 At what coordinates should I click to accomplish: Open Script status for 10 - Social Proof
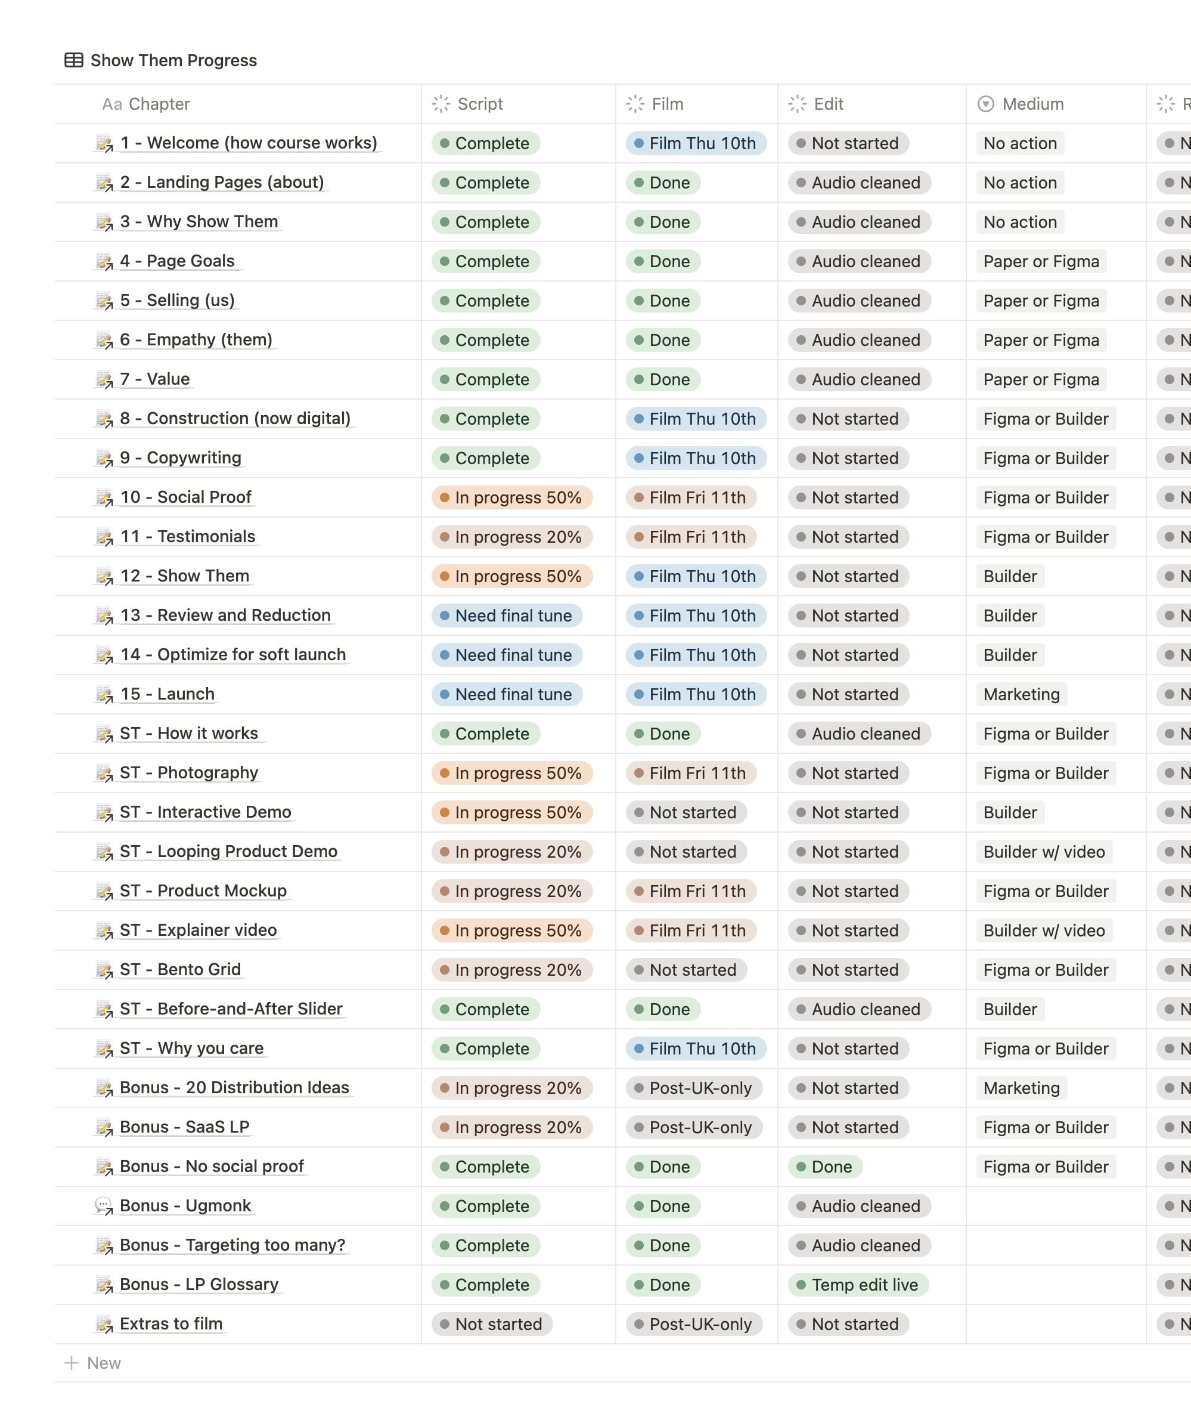click(512, 497)
